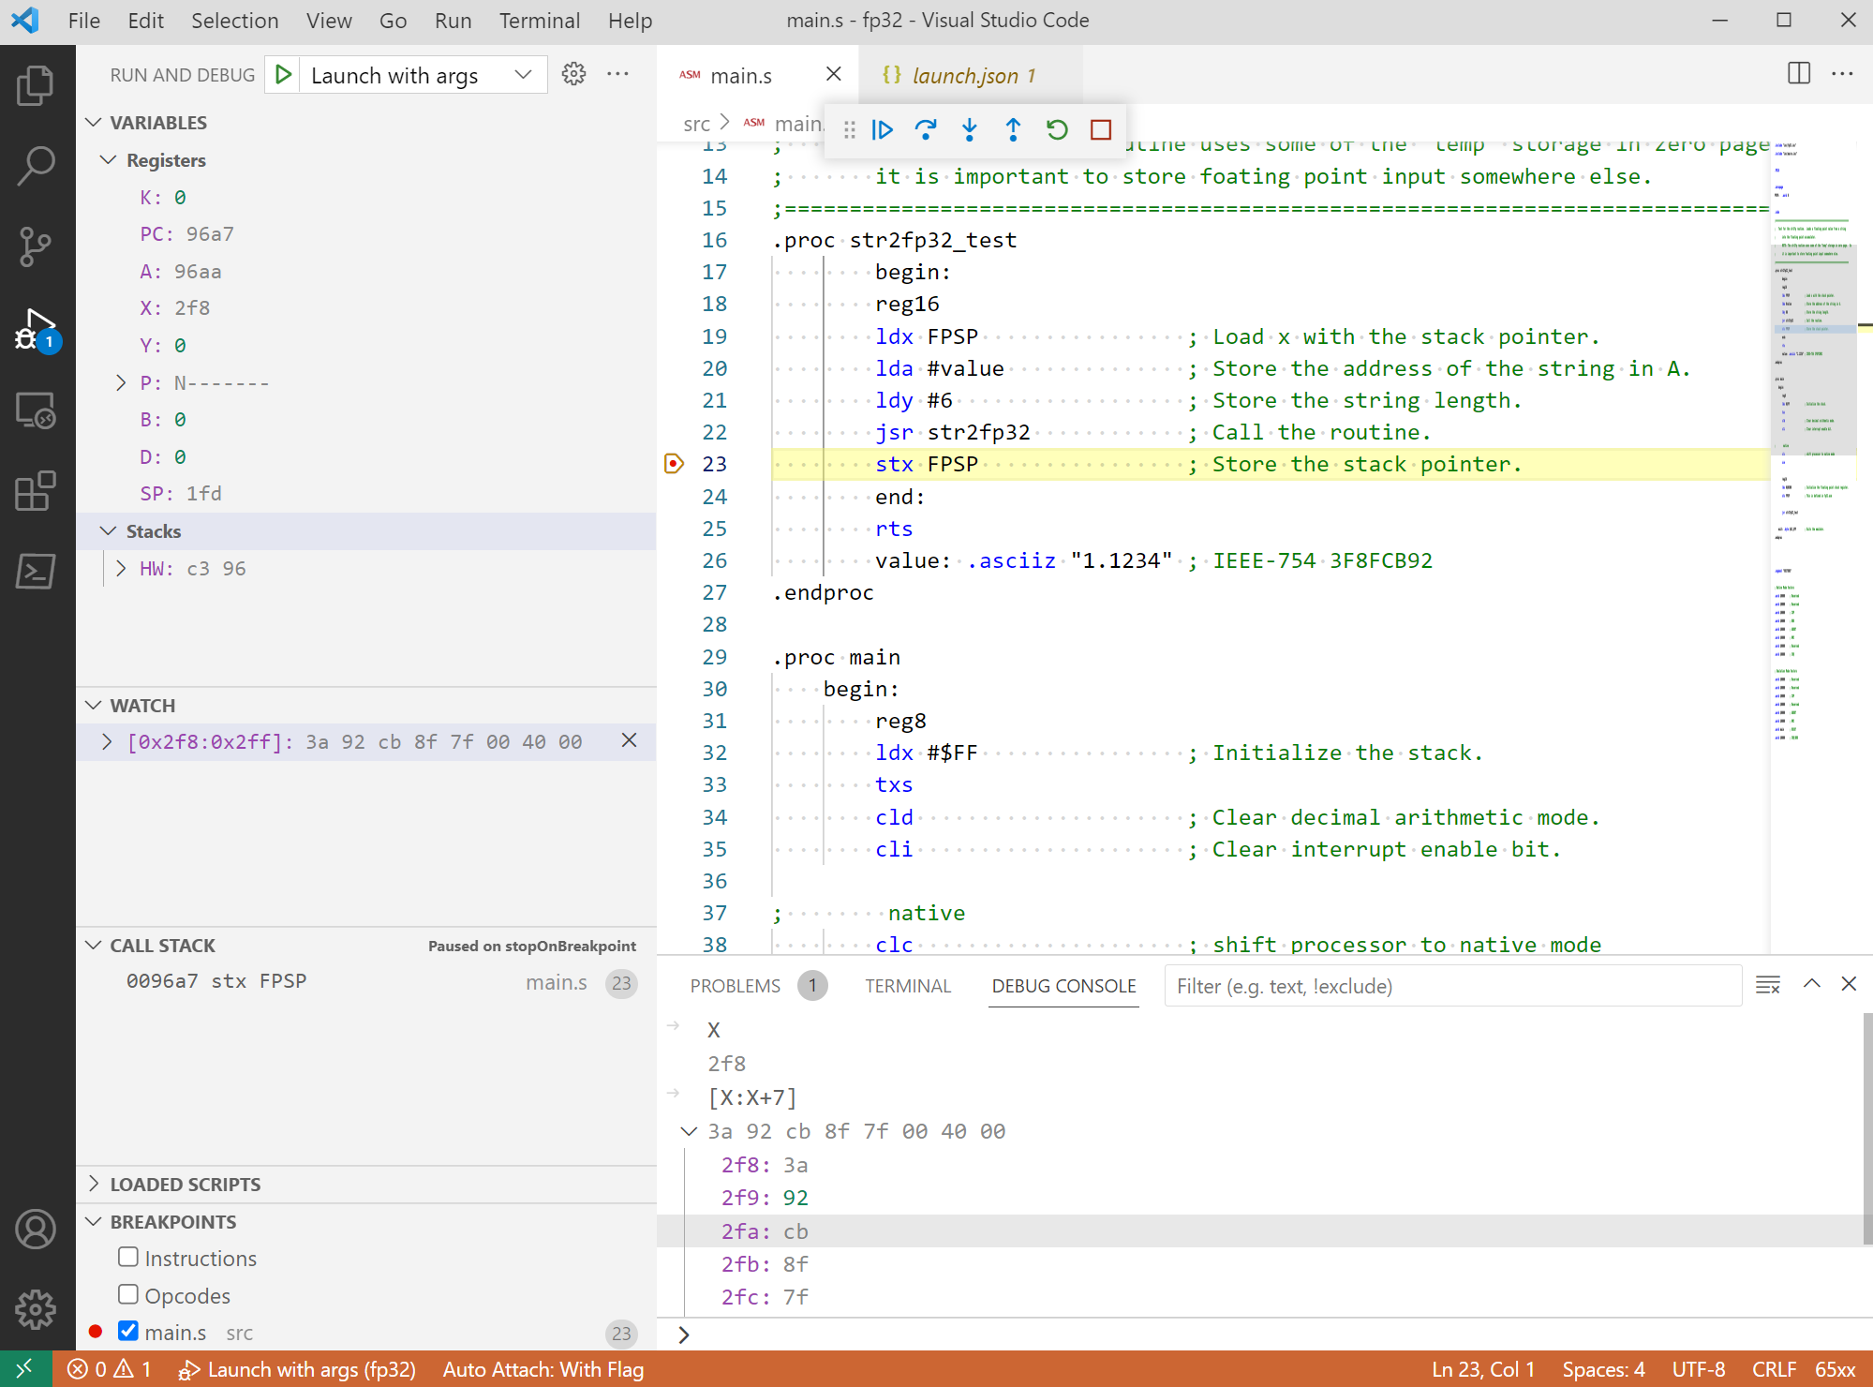Click the Auto Attach status item
The image size is (1873, 1387).
[x=543, y=1369]
